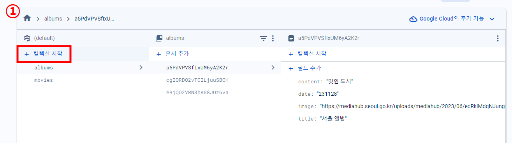Click the plus icon beside 필드 추가

click(290, 69)
